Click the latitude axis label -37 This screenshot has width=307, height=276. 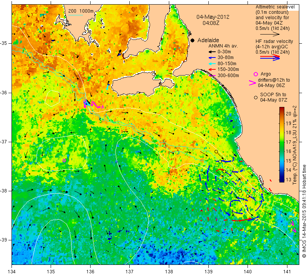4,141
